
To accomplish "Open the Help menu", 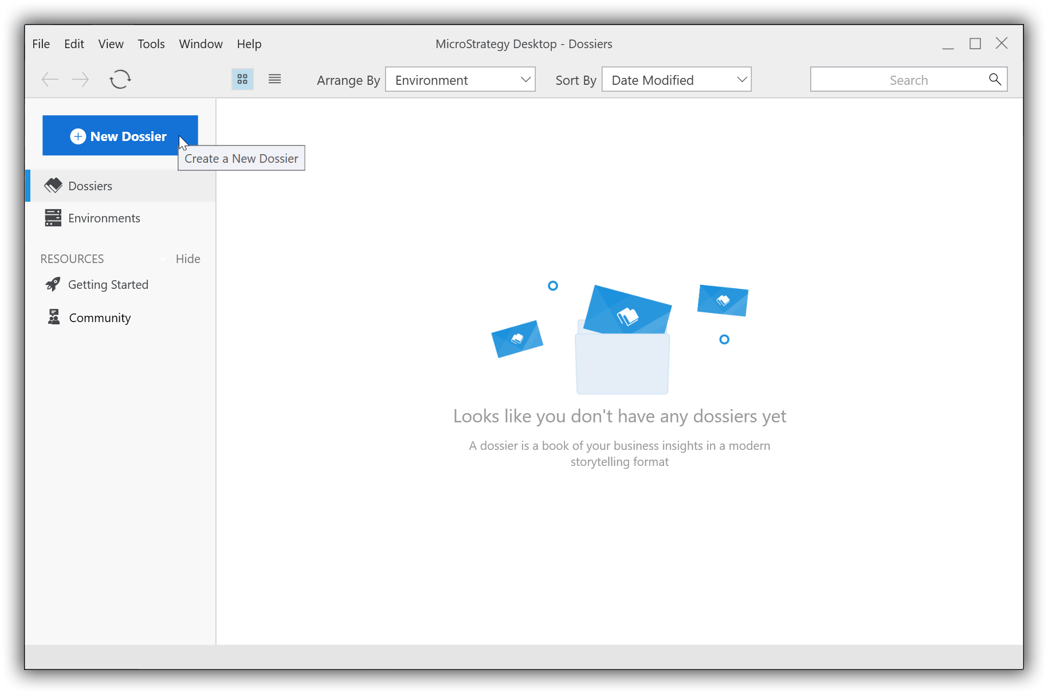I will [249, 44].
